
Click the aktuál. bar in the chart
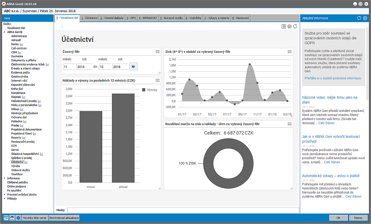point(123,138)
